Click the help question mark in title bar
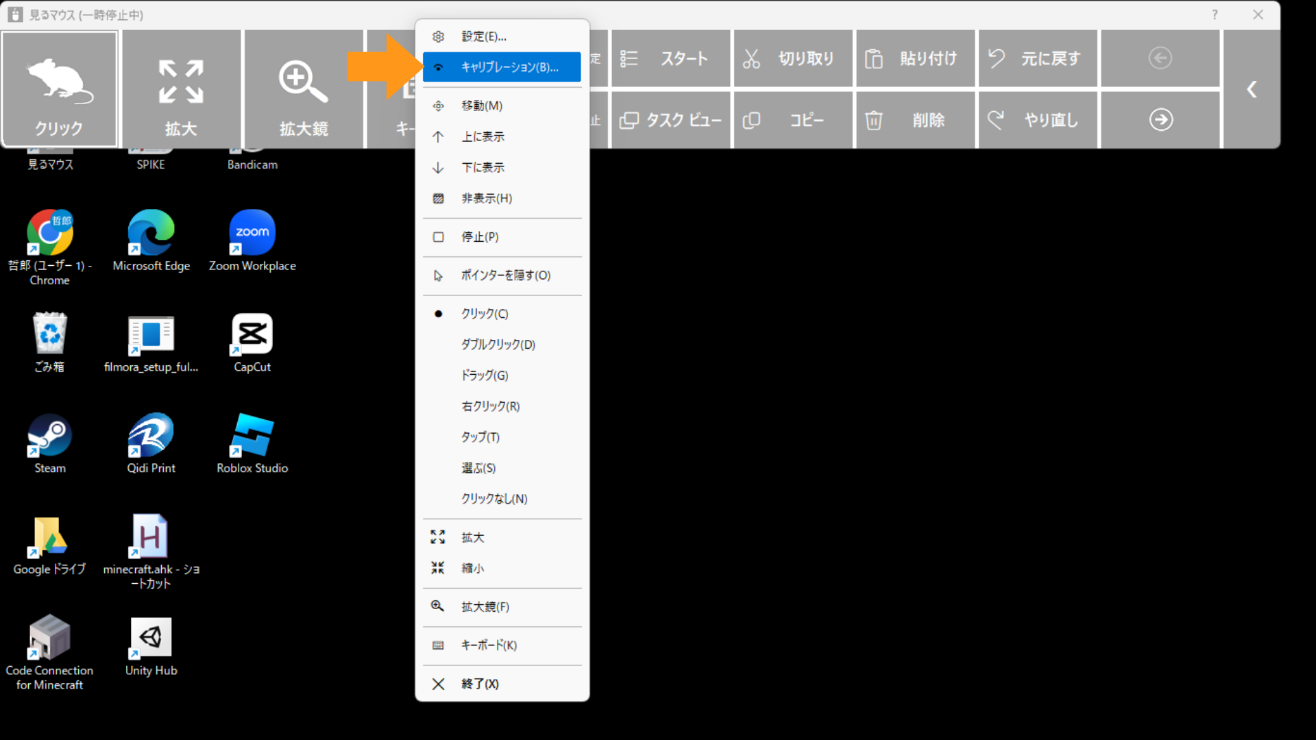Image resolution: width=1316 pixels, height=740 pixels. tap(1215, 14)
